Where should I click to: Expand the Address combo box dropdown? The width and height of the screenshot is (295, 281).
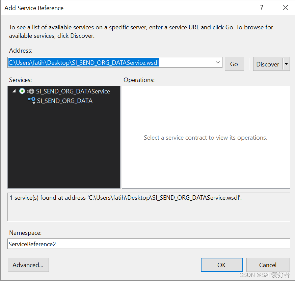[218, 62]
